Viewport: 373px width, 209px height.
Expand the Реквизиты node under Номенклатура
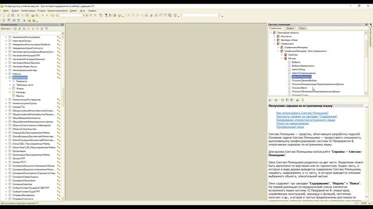pos(10,81)
